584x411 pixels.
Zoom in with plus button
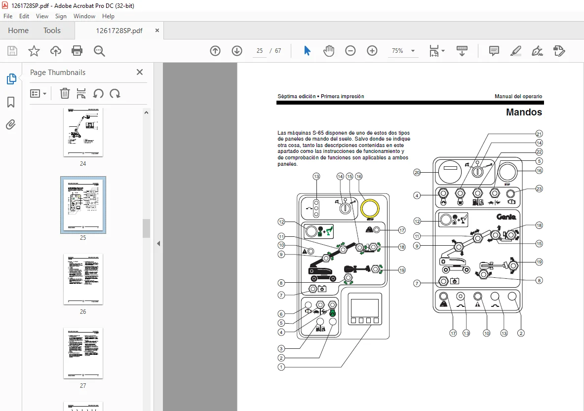(x=372, y=51)
